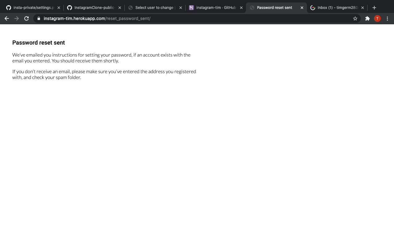The image size is (394, 246).
Task: Close the Inbox Gmail tab
Action: click(363, 8)
